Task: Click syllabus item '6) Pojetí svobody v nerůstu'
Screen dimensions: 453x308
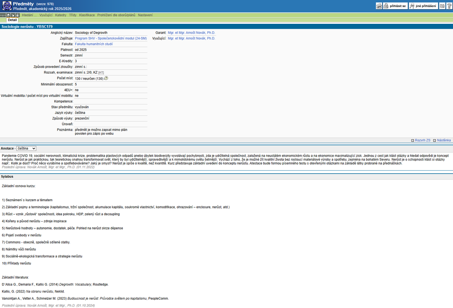Action: pyautogui.click(x=22, y=235)
